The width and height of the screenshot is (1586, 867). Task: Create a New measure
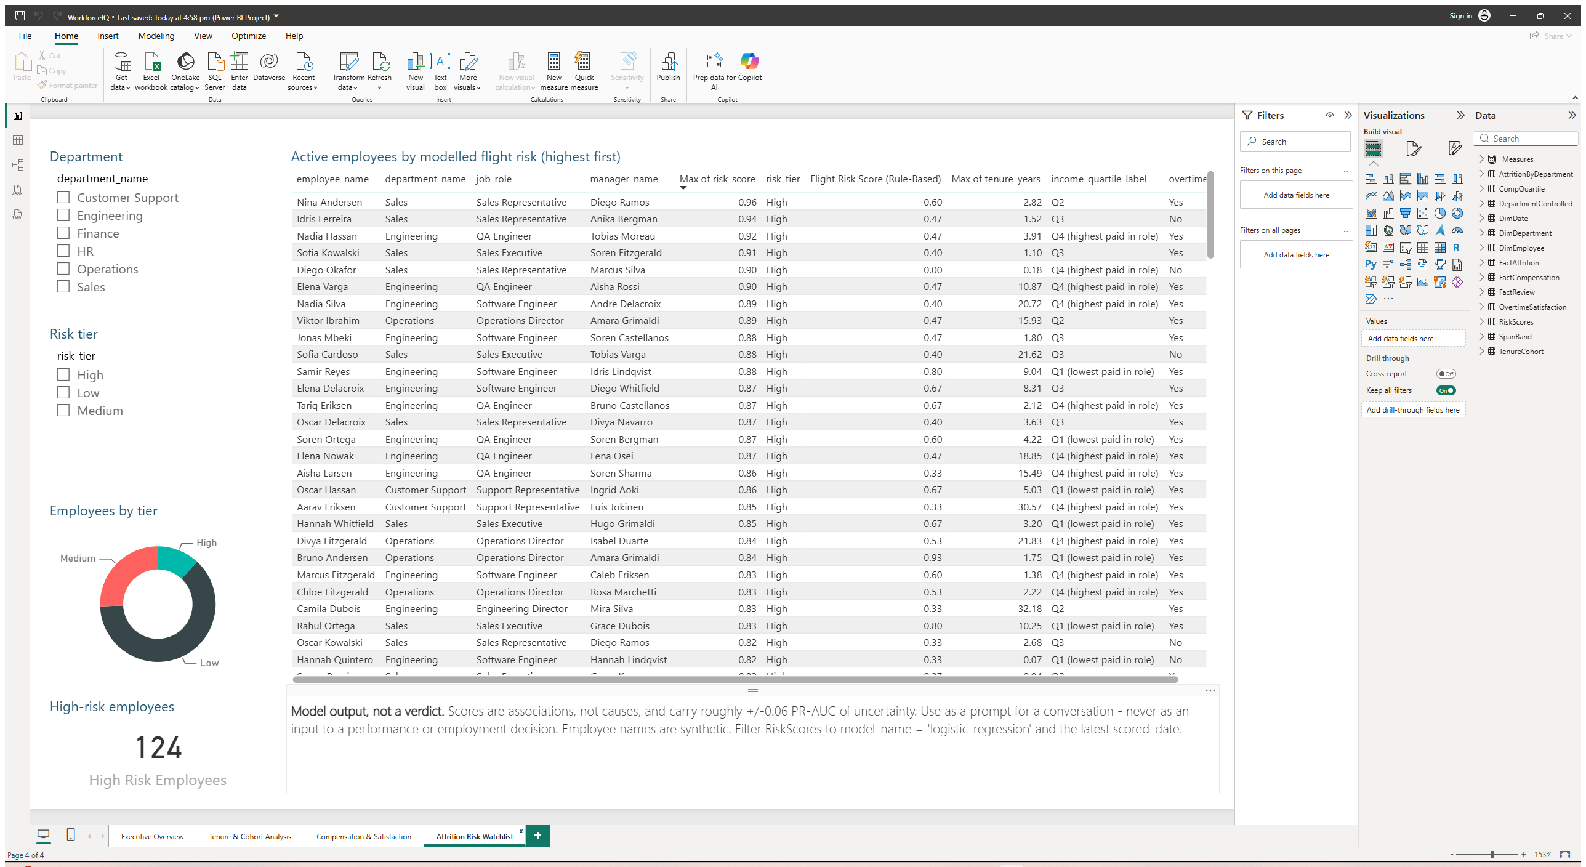[553, 70]
